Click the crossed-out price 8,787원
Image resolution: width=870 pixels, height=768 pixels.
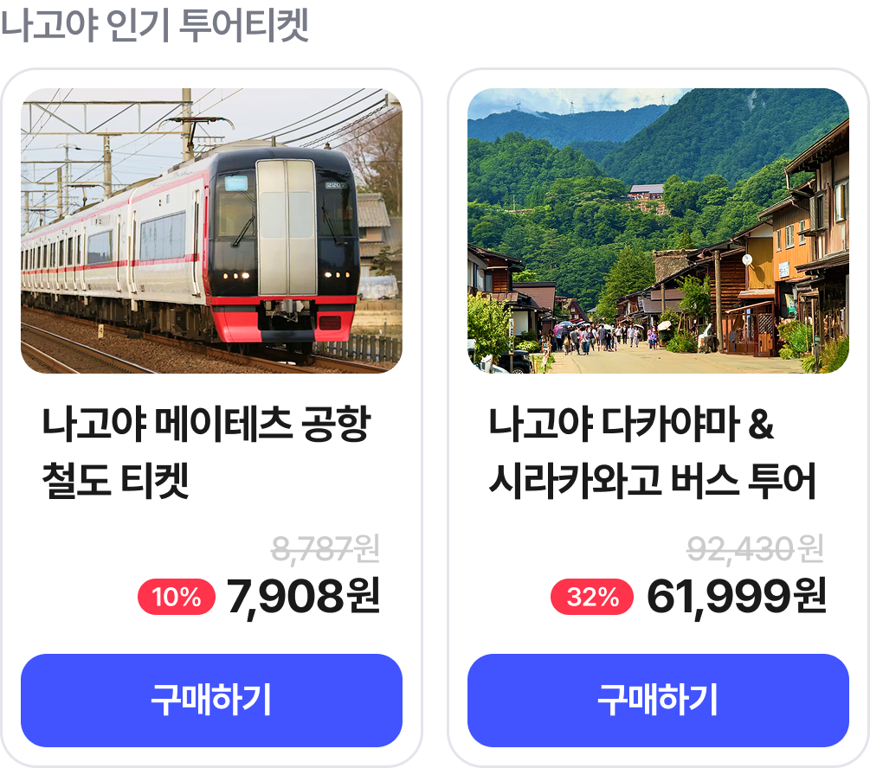(325, 548)
